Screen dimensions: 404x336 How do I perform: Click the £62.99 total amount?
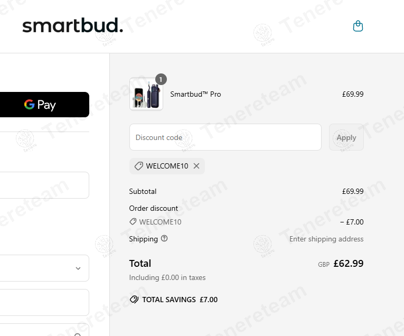(x=349, y=264)
